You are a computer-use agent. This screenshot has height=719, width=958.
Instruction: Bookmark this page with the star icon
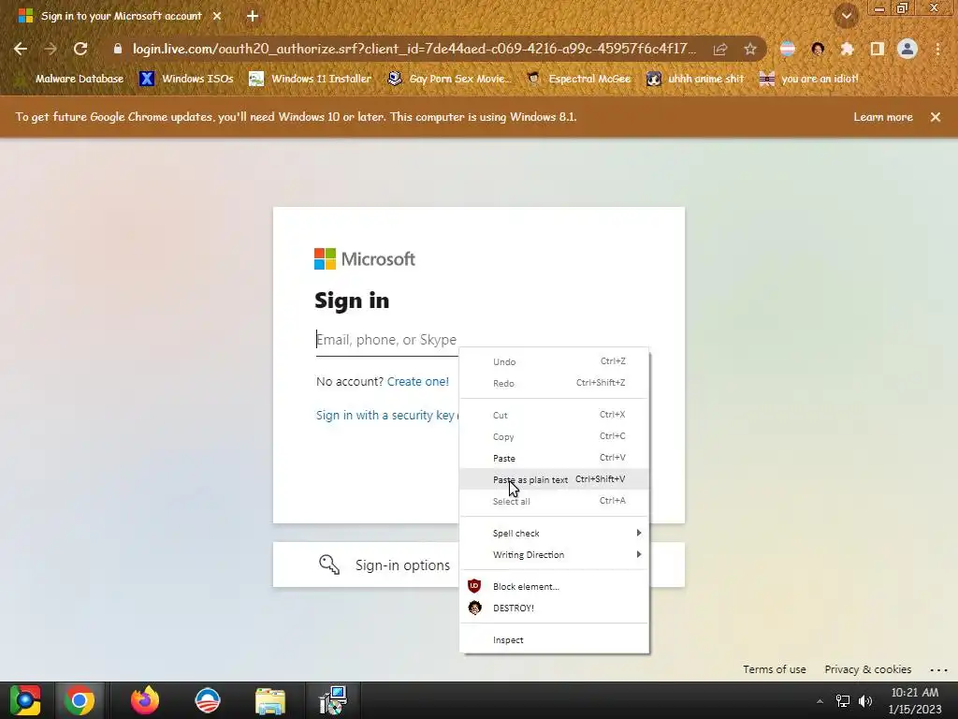(x=750, y=50)
